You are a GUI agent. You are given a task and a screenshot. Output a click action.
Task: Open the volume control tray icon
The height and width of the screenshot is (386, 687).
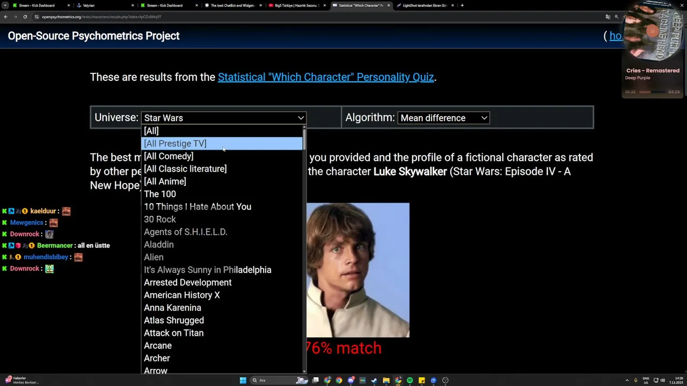(662, 380)
